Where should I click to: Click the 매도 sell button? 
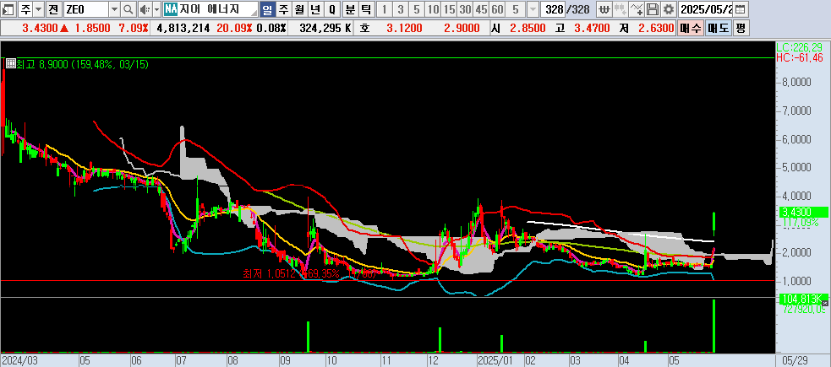719,28
